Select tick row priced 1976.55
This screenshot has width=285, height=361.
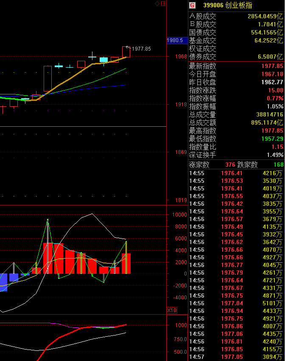236,196
